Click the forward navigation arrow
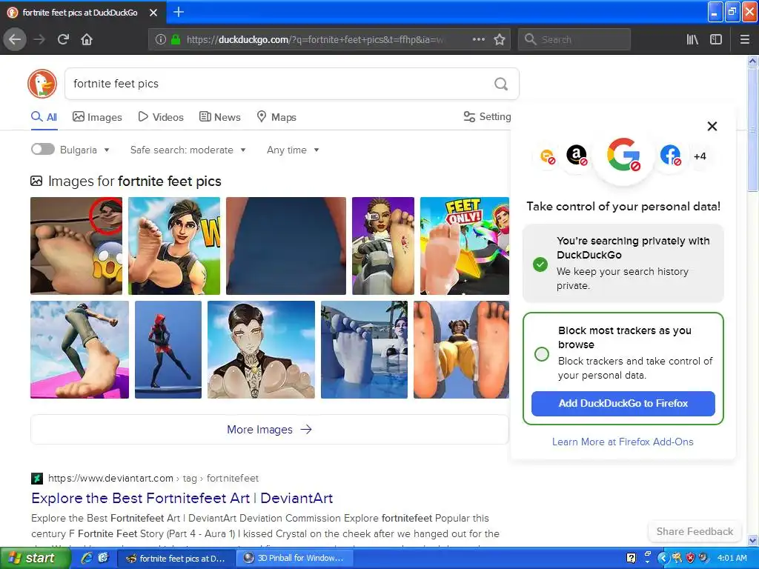759x569 pixels. coord(39,40)
